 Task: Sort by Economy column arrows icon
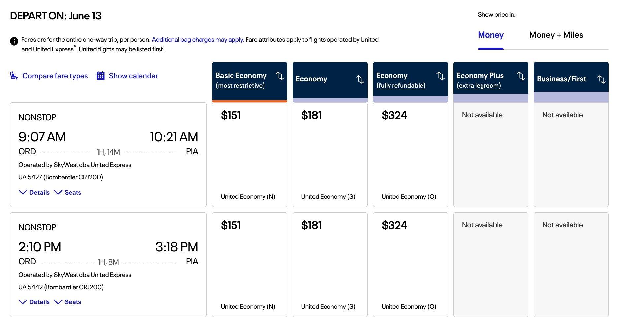coord(360,79)
